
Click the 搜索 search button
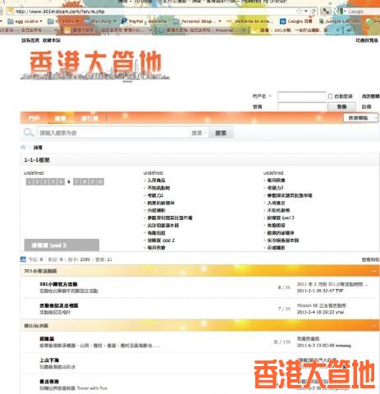pos(221,133)
